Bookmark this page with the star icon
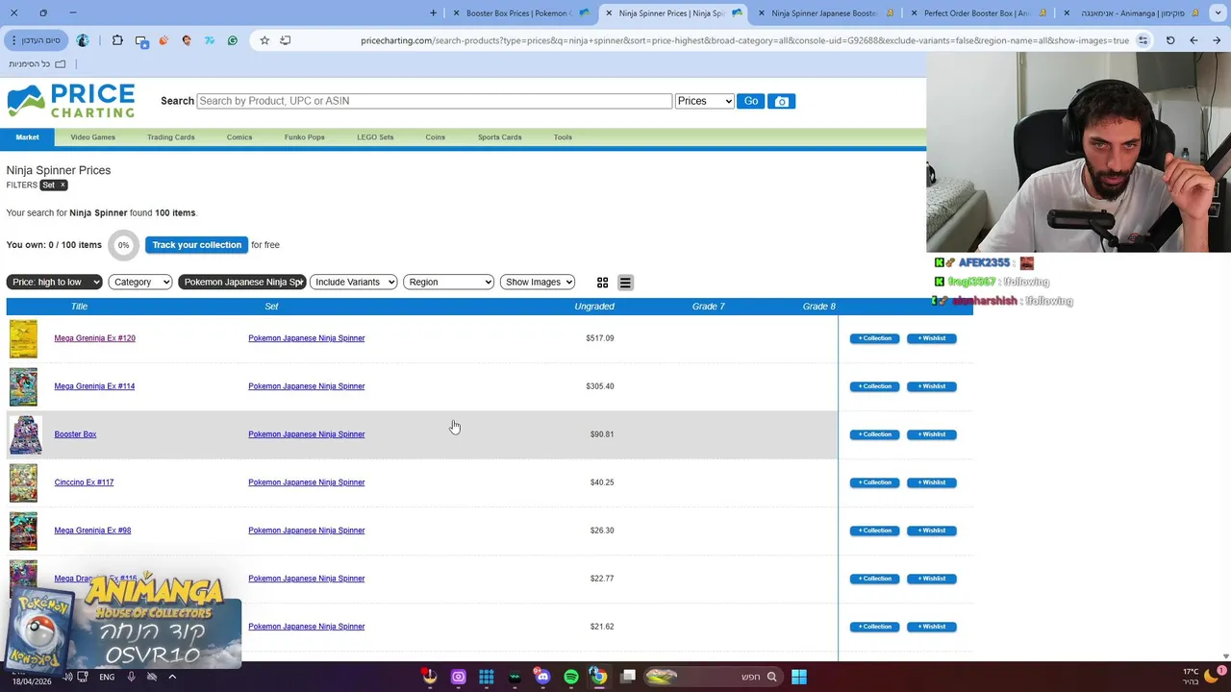The height and width of the screenshot is (692, 1231). tap(264, 40)
